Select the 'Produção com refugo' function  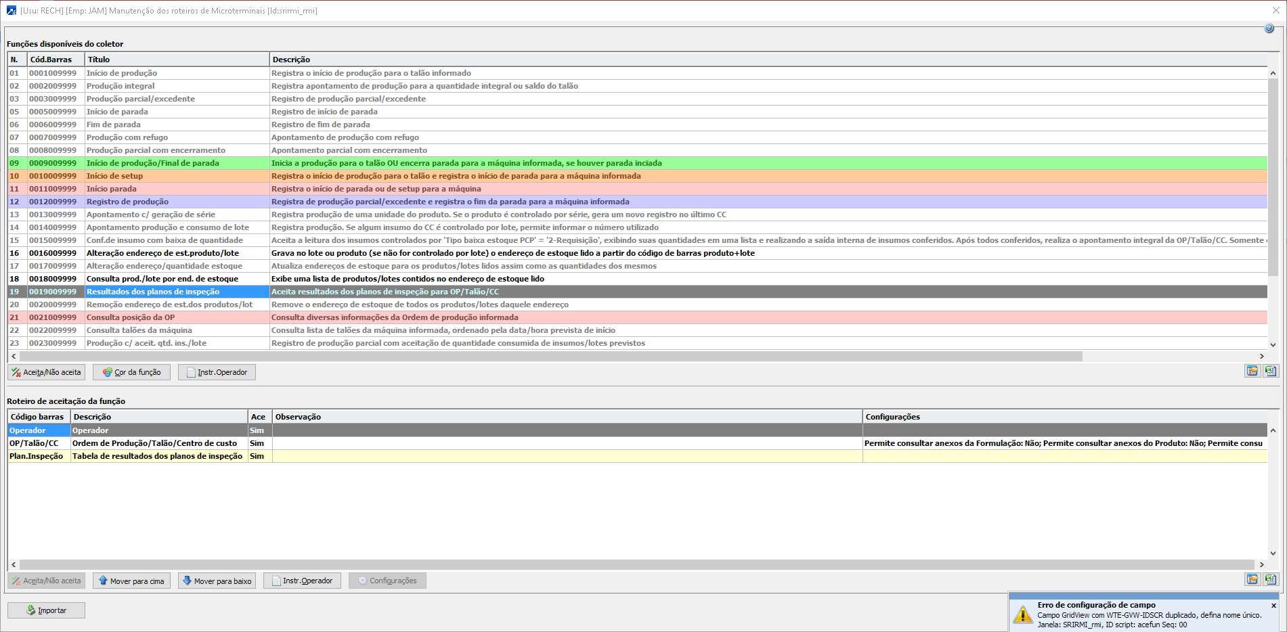tap(638, 137)
